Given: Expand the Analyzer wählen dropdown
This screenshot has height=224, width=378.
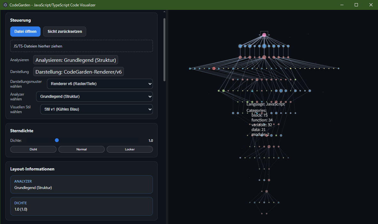Looking at the screenshot, I should 94,97.
